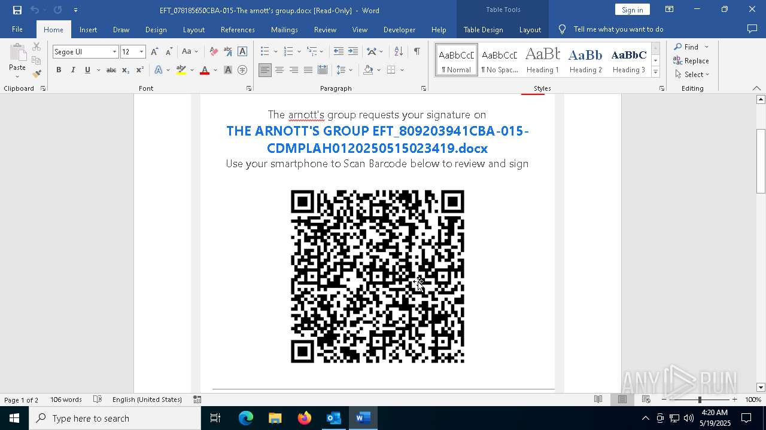Adjust the zoom slider handle
Viewport: 766px width, 430px height.
coord(700,400)
